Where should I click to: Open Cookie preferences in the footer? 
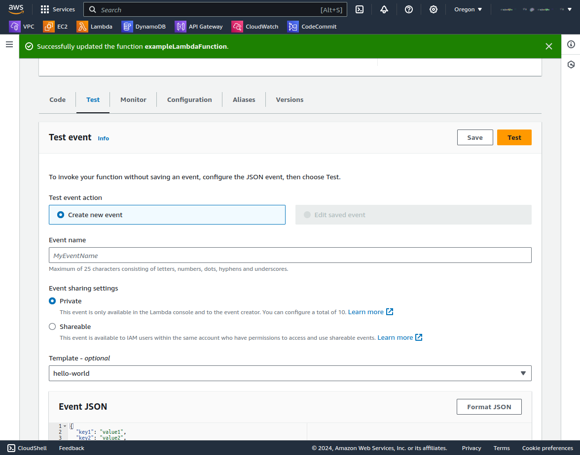tap(547, 448)
